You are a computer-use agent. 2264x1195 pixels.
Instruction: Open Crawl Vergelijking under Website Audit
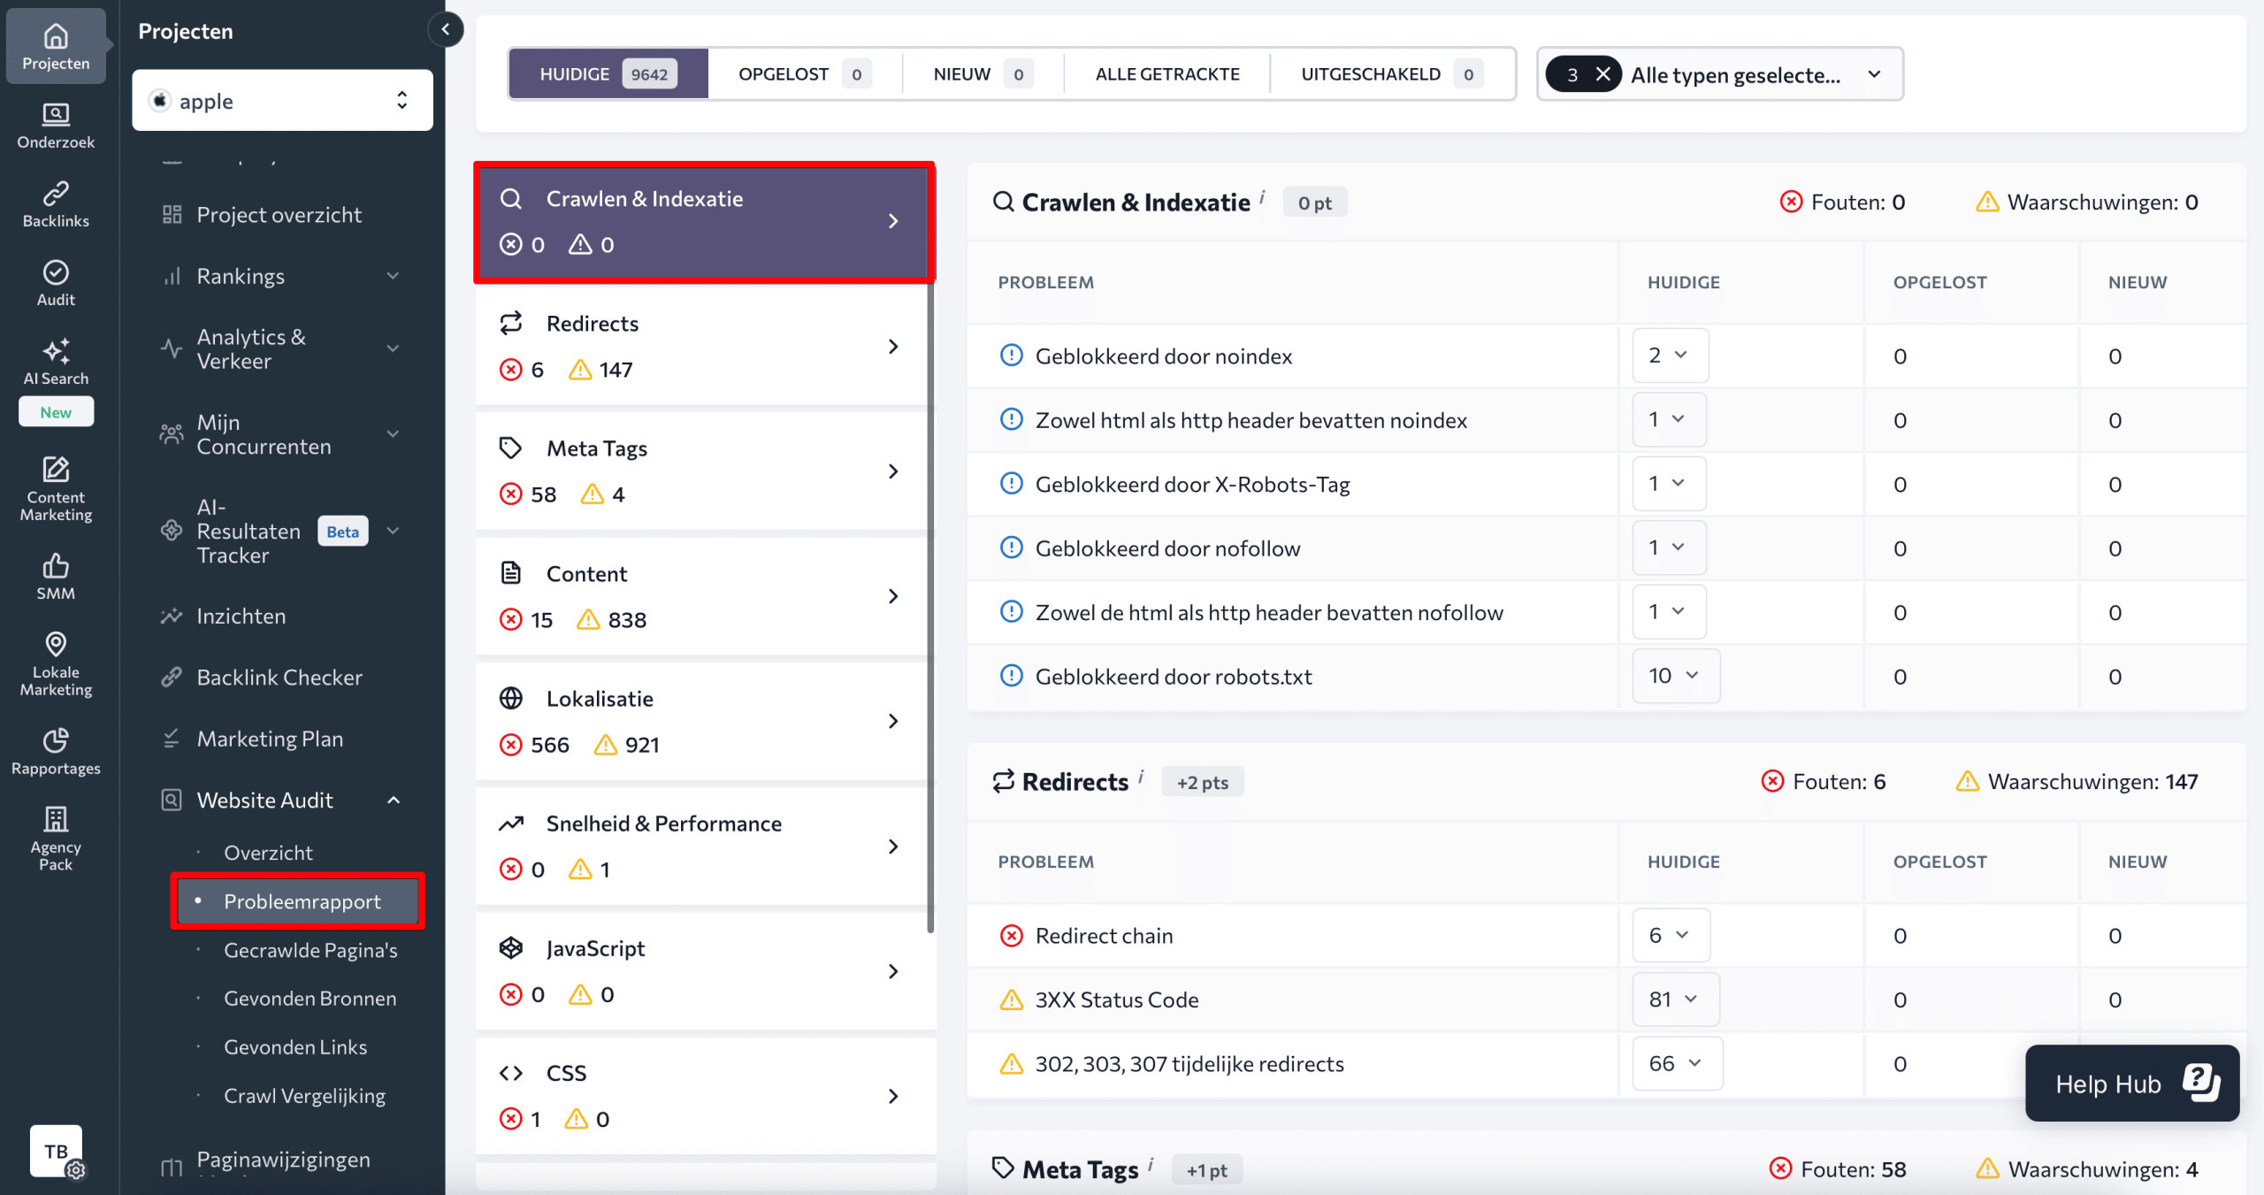(304, 1096)
